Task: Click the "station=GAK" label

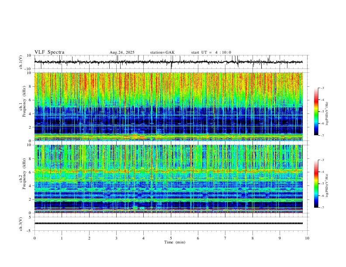Action: pyautogui.click(x=162, y=52)
